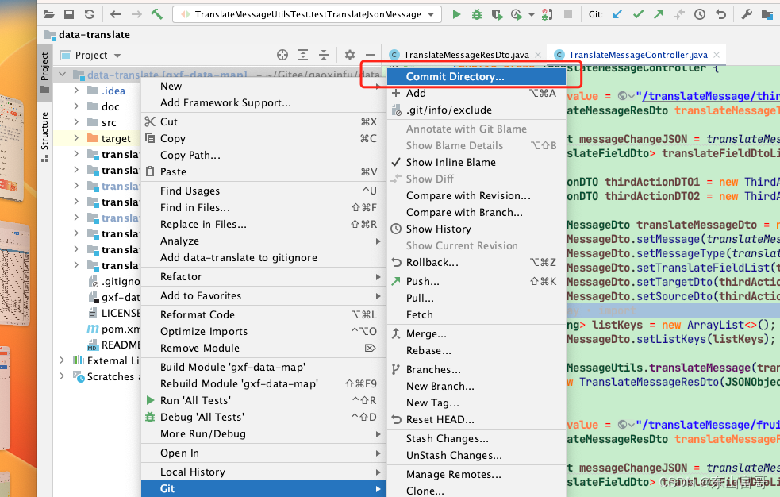This screenshot has height=497, width=780.
Task: Run the test with green play icon
Action: [x=456, y=14]
